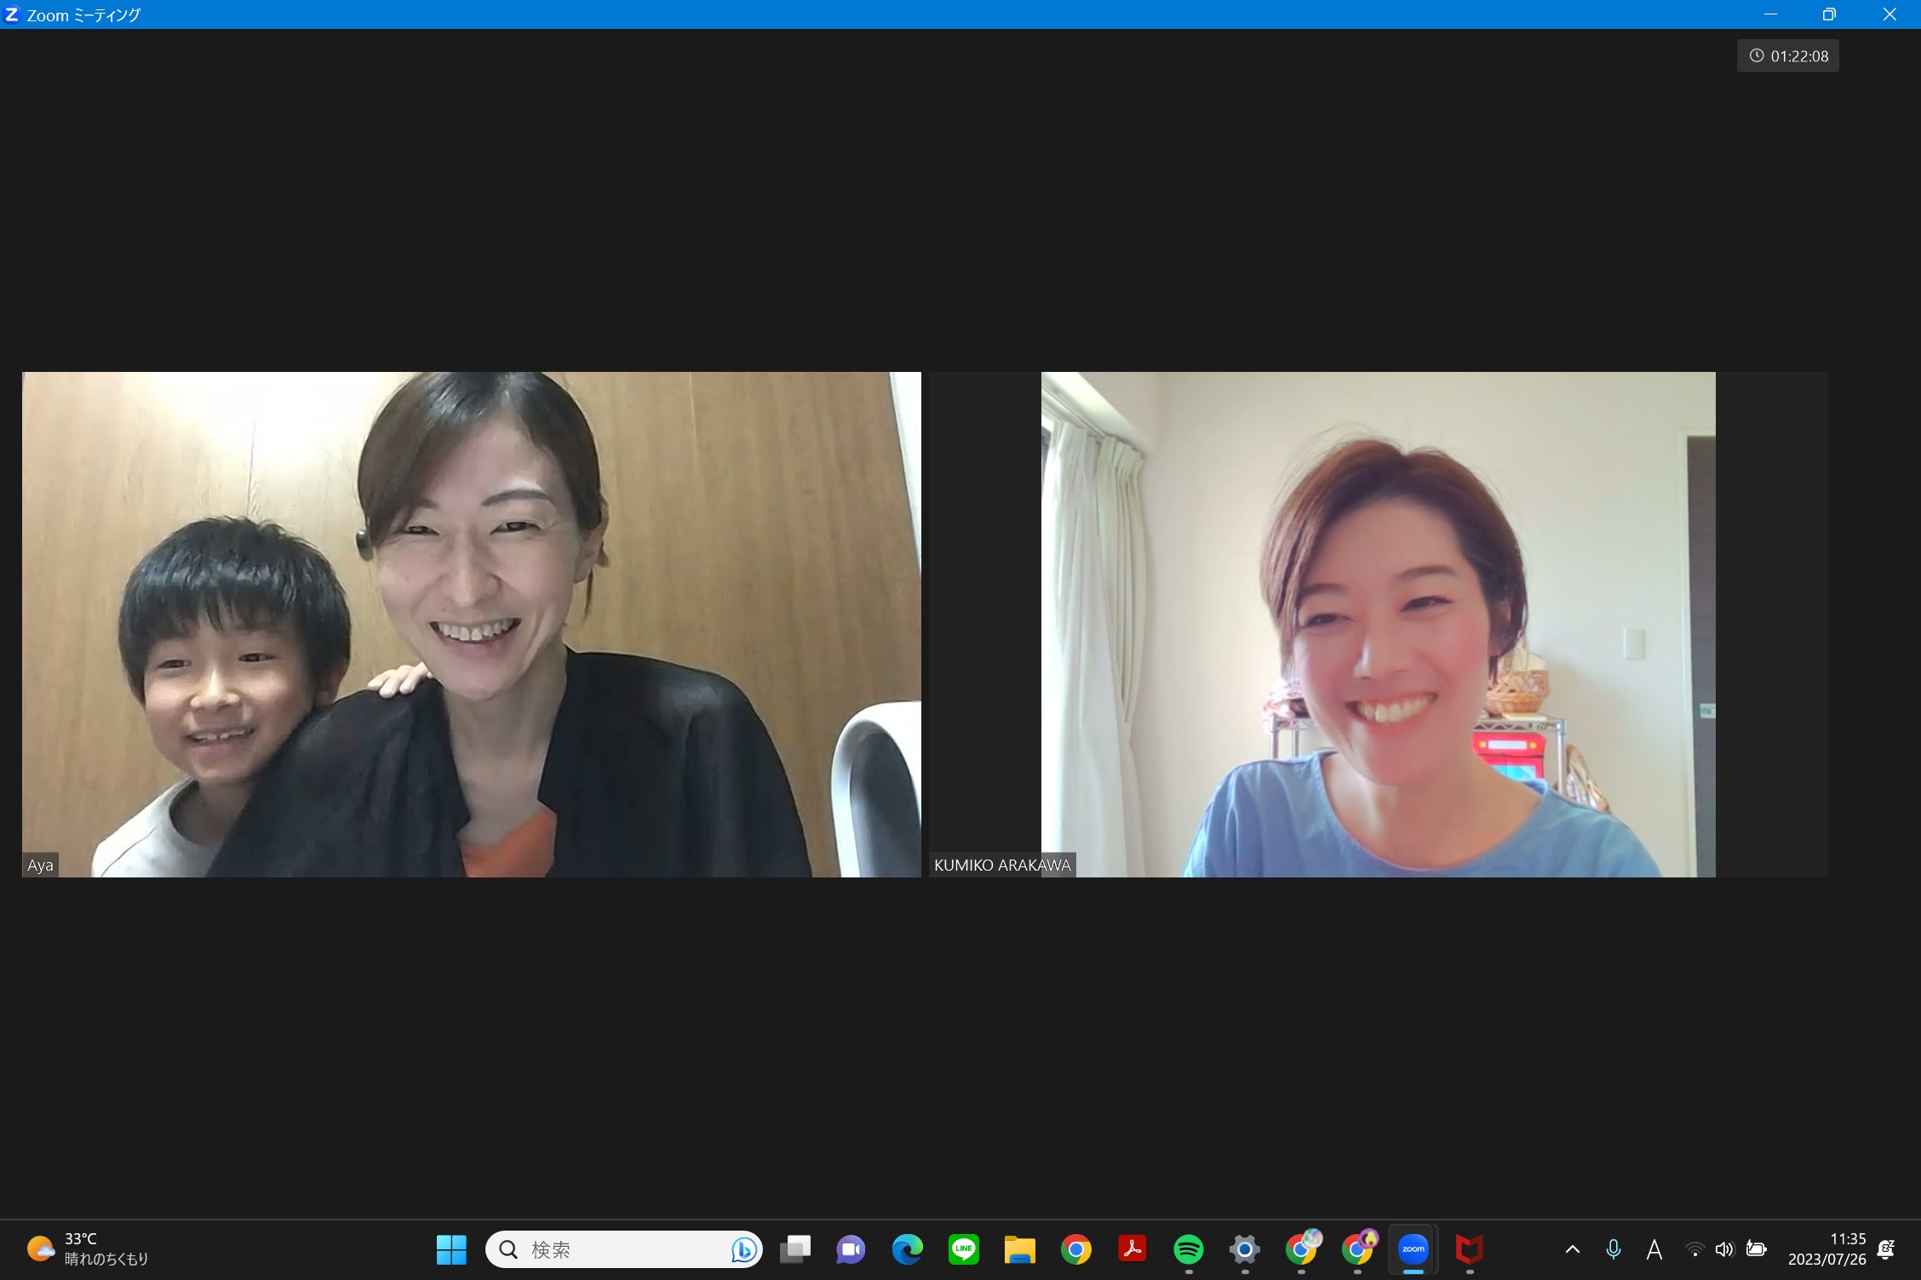Click the Aya name label
The height and width of the screenshot is (1280, 1921).
tap(40, 866)
